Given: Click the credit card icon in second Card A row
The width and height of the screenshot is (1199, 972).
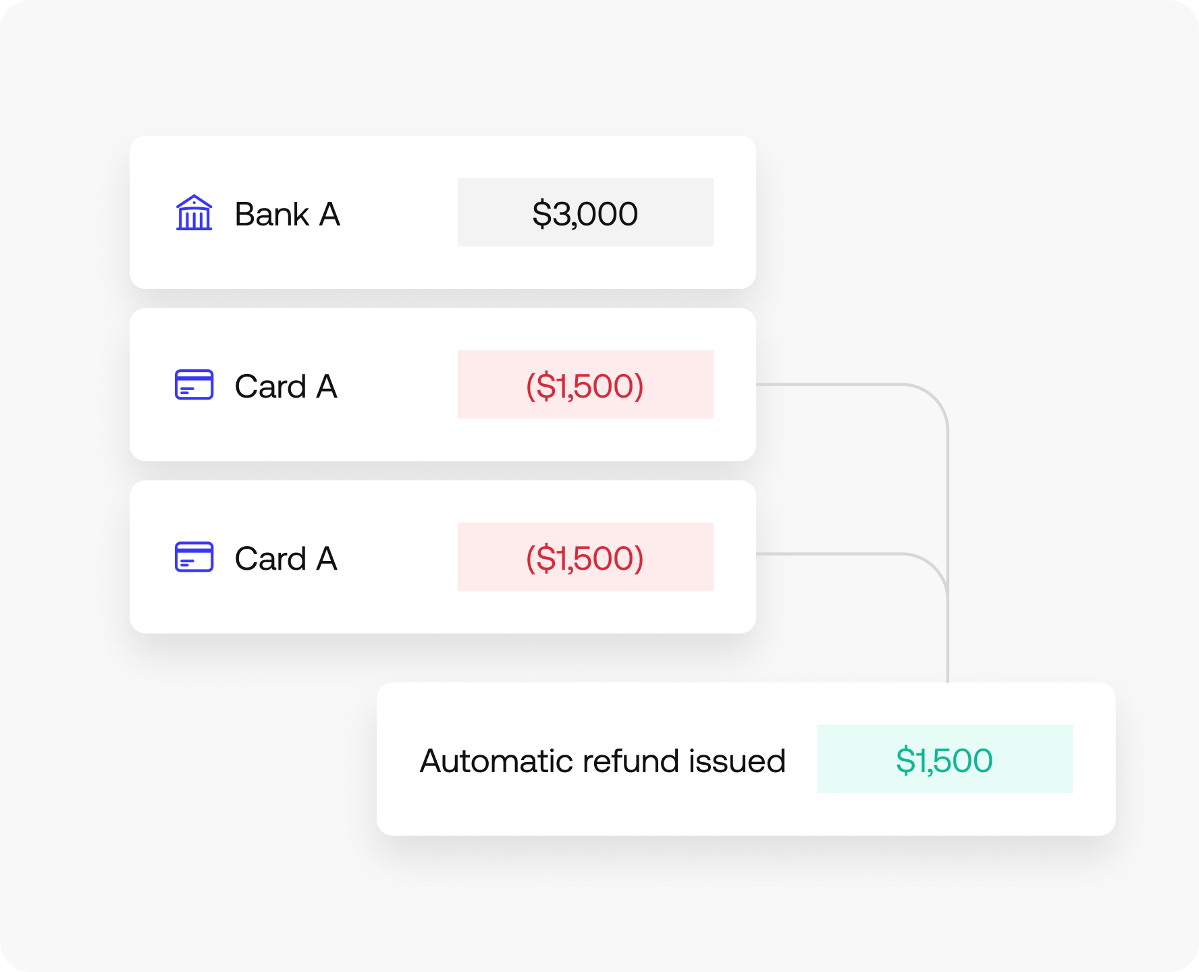Looking at the screenshot, I should (x=194, y=557).
